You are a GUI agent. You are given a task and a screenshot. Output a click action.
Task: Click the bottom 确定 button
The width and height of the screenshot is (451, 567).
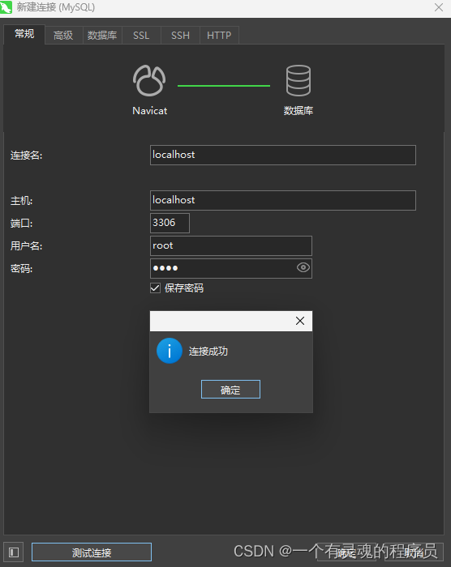[x=346, y=552]
